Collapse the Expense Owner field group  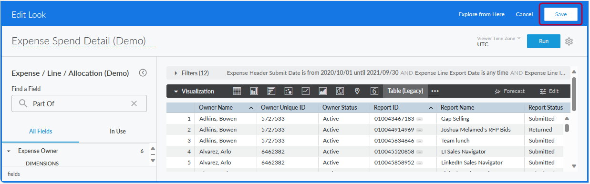click(9, 151)
